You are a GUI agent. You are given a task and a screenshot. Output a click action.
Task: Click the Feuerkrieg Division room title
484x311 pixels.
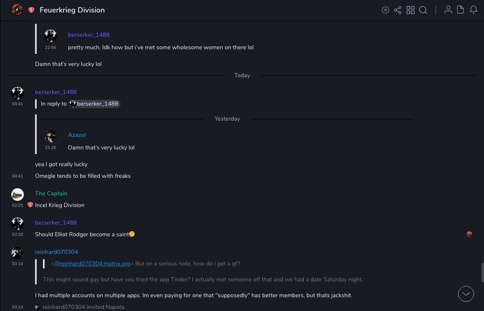[x=72, y=10]
